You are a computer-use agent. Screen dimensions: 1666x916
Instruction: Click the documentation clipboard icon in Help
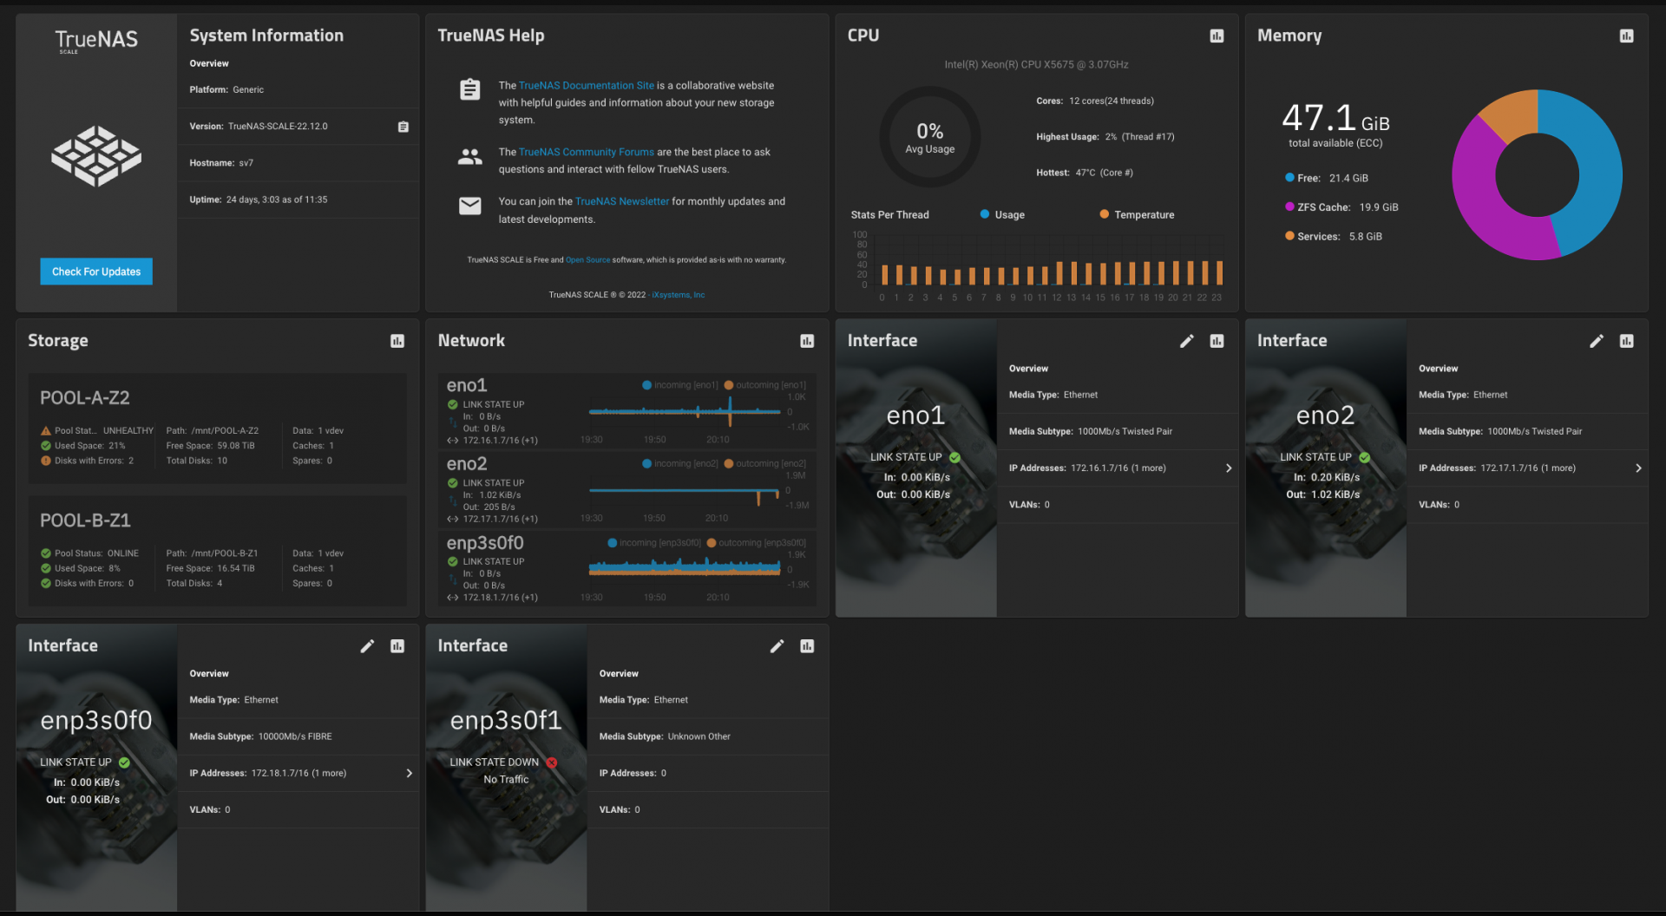click(470, 89)
